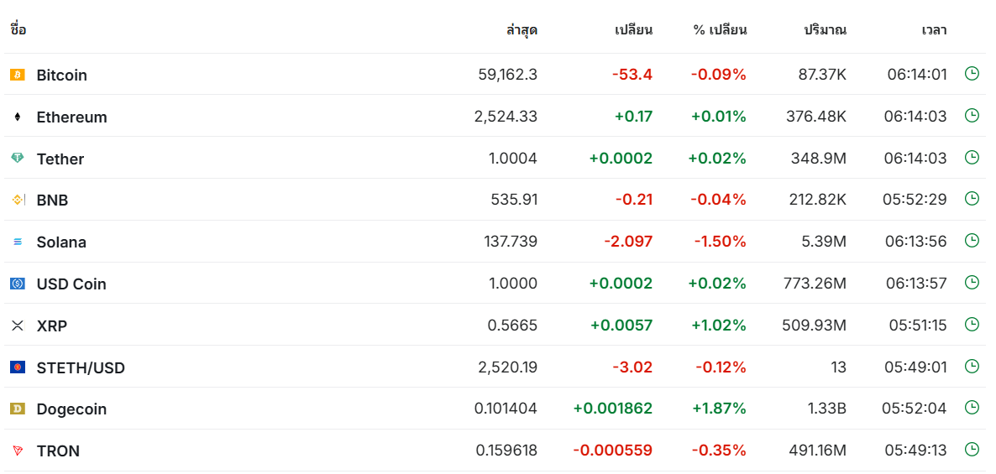
Task: Click the STETH/USD flag icon
Action: click(x=18, y=367)
